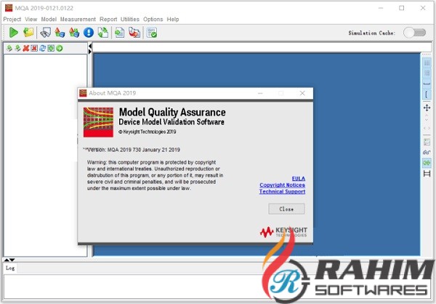Image resolution: width=436 pixels, height=304 pixels.
Task: Open the View menu
Action: (31, 19)
